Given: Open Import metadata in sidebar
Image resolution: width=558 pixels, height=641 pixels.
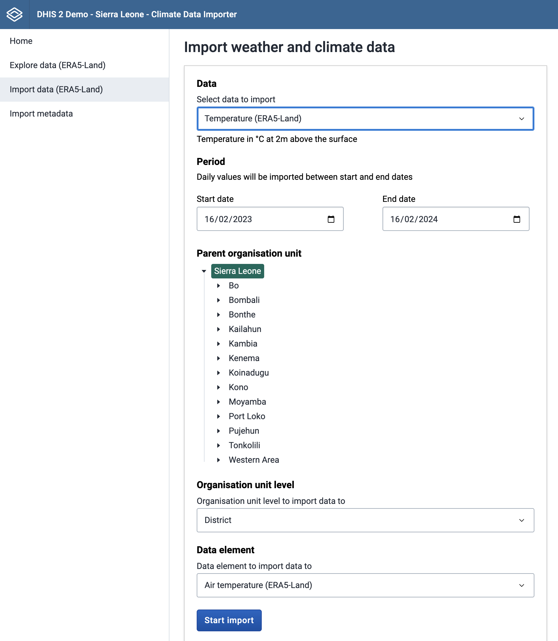Looking at the screenshot, I should pos(41,114).
